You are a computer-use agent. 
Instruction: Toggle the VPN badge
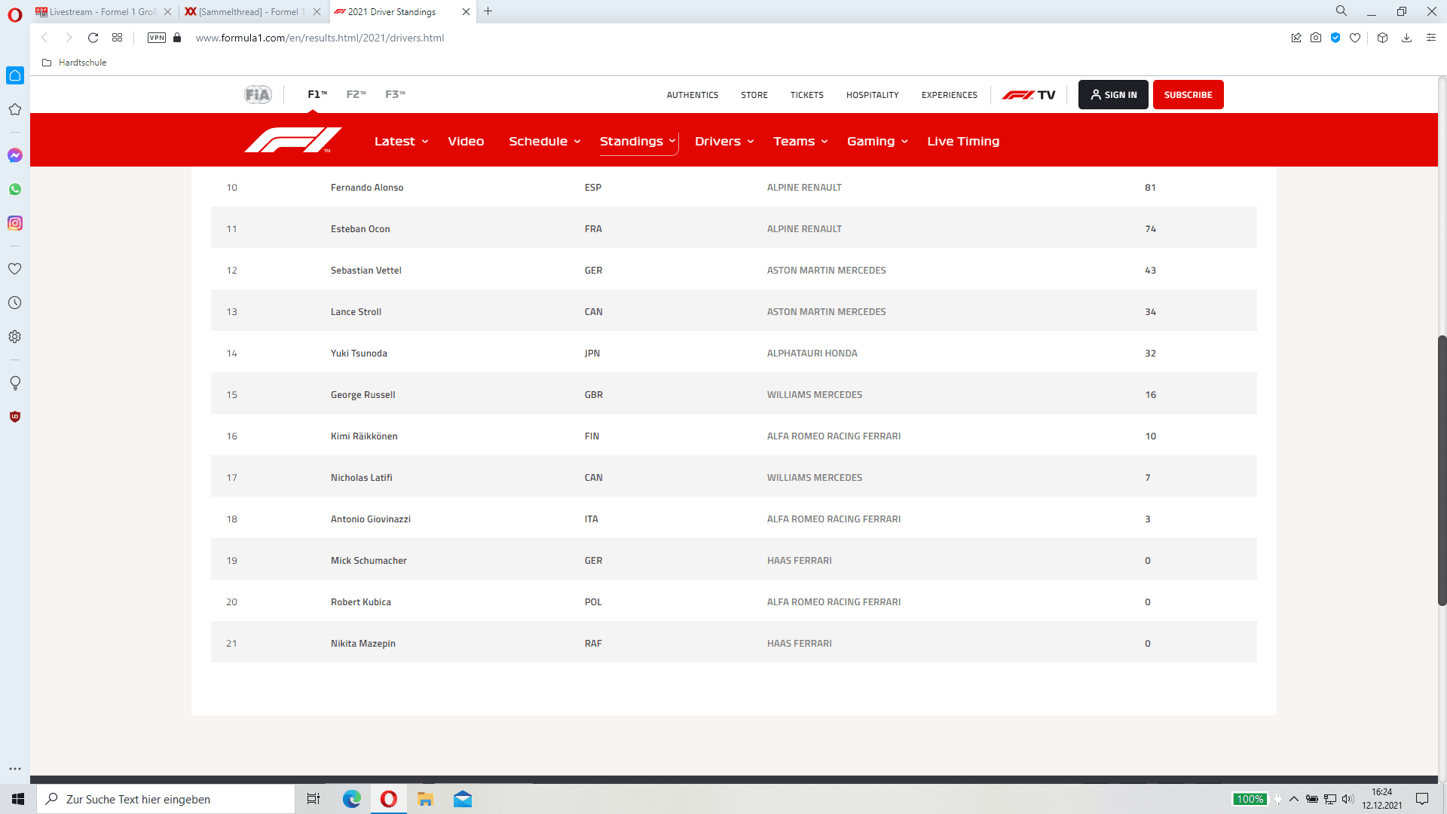click(157, 38)
